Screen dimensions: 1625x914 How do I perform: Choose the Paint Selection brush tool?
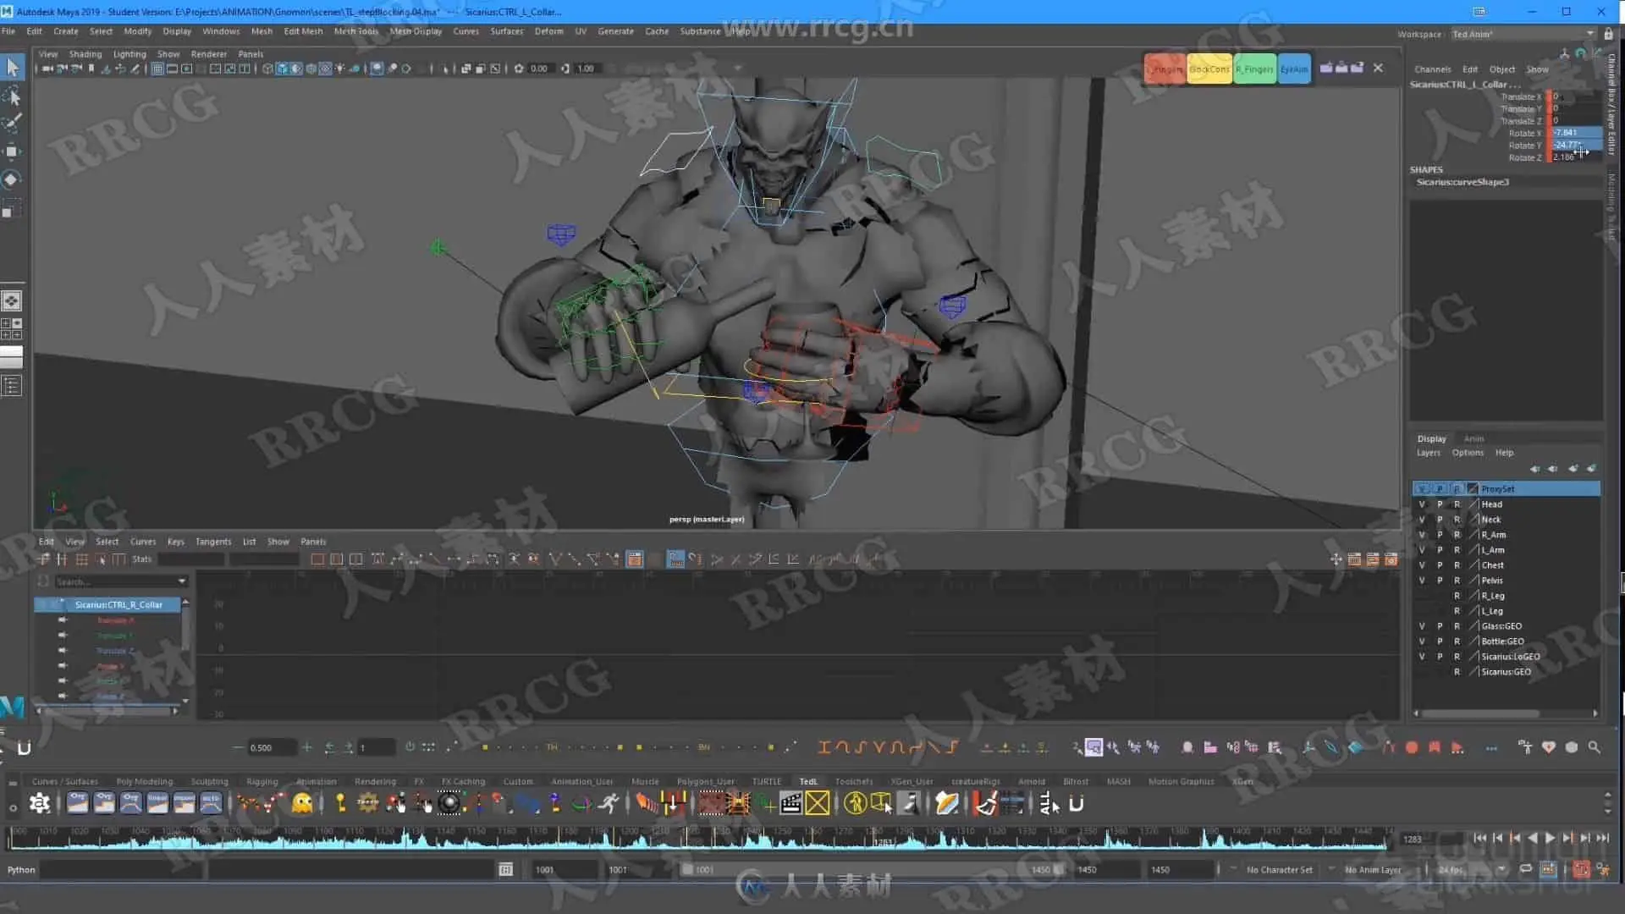point(12,124)
